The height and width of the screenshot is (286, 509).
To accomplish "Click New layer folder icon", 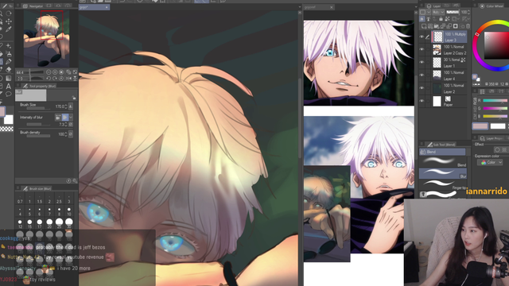I will [x=437, y=26].
